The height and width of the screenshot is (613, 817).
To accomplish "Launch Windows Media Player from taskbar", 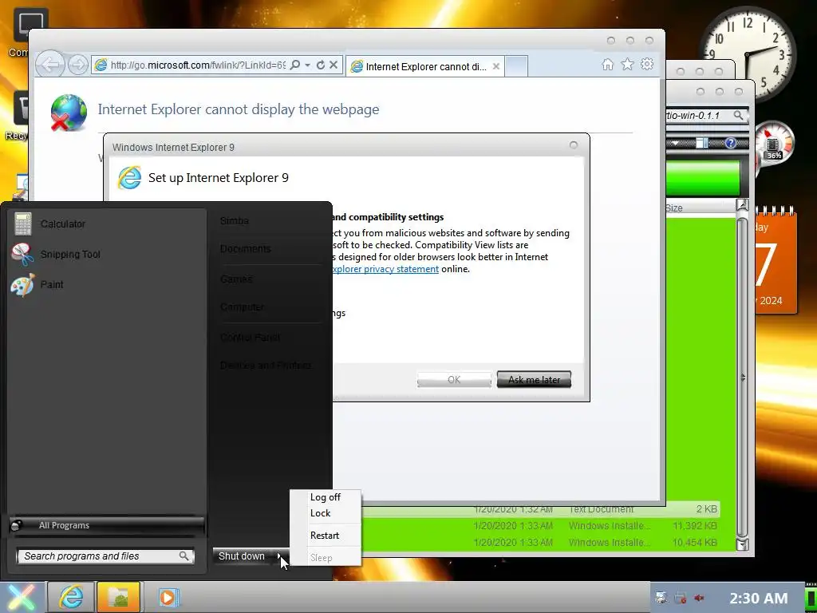I will coord(168,597).
